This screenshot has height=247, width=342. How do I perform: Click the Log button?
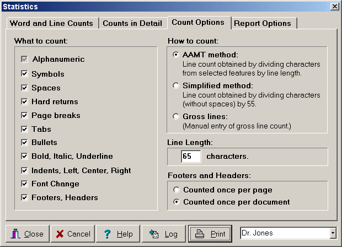163,234
